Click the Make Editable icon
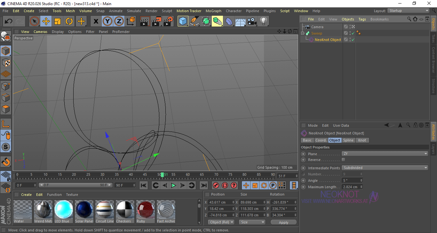 [x=6, y=36]
